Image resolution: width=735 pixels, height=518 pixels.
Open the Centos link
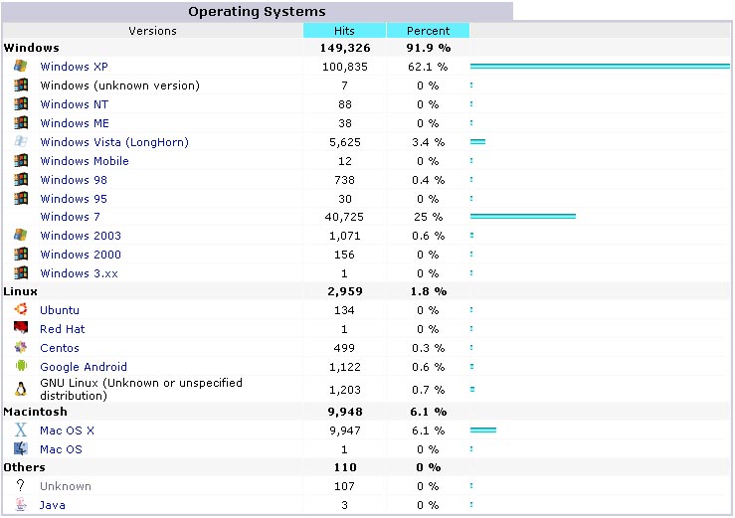pos(60,348)
